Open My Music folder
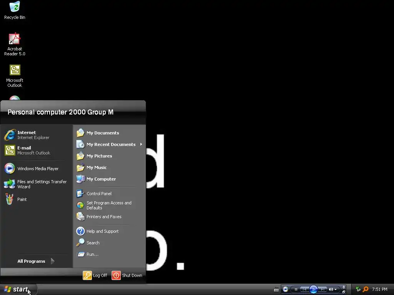Screen dimensions: 394x295 [110, 167]
